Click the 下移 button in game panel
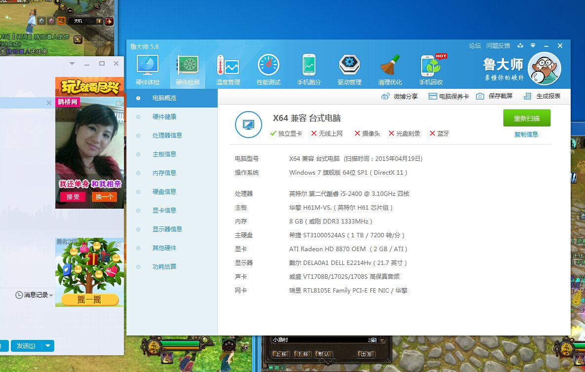The width and height of the screenshot is (585, 372). [302, 354]
